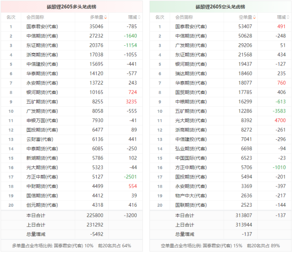Click 空单量 column header label

point(245,18)
